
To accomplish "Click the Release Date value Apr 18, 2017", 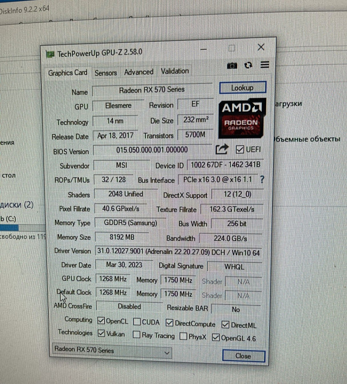I will (x=115, y=135).
